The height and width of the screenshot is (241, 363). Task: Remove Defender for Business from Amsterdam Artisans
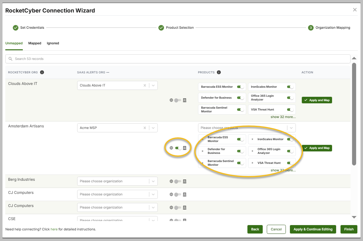(x=202, y=151)
